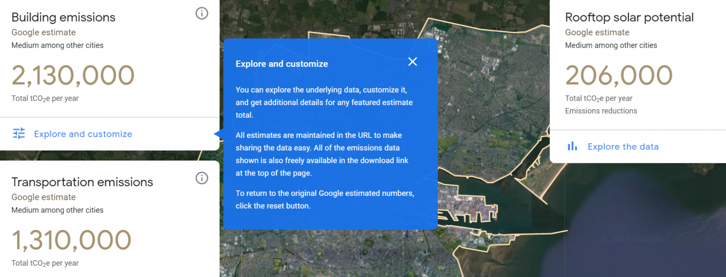Click the 206,000 rooftop solar total

(x=619, y=75)
